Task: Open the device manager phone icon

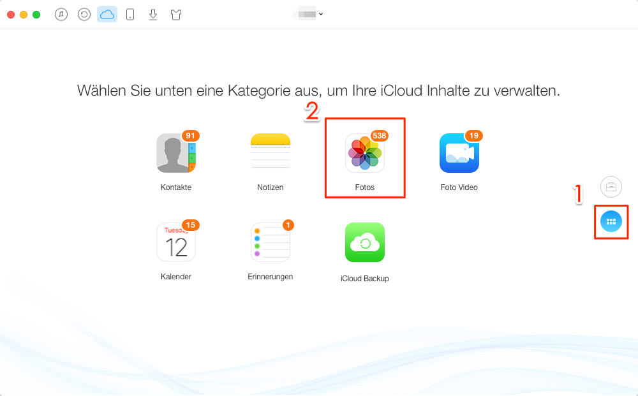Action: pos(130,15)
